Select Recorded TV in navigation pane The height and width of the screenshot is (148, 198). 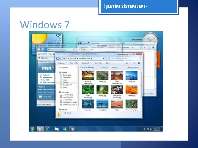coord(67,85)
